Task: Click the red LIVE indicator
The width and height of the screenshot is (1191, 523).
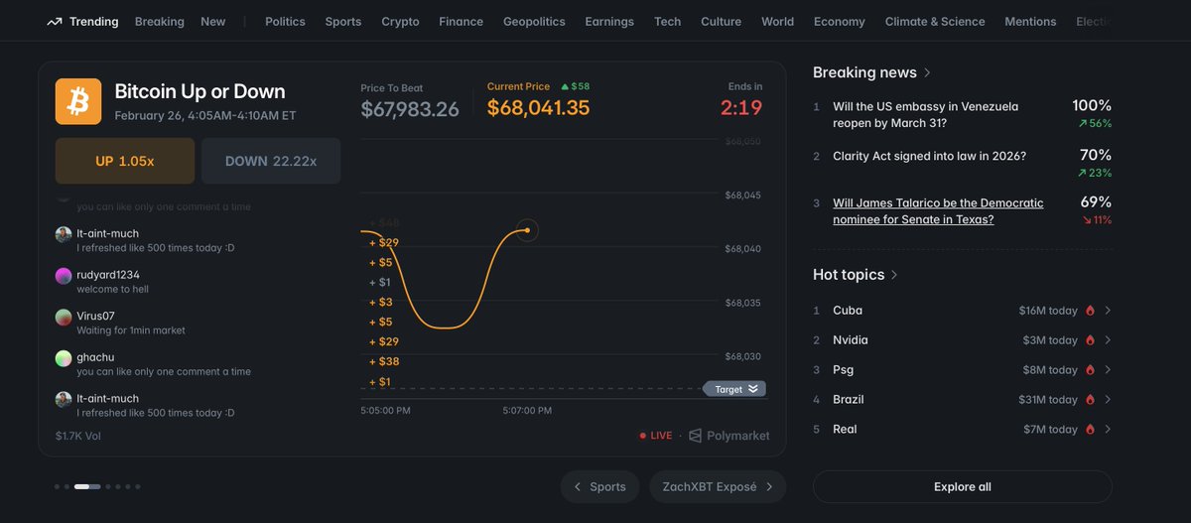Action: pos(656,436)
